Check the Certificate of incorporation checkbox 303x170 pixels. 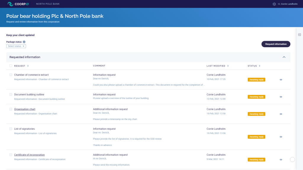[11, 155]
